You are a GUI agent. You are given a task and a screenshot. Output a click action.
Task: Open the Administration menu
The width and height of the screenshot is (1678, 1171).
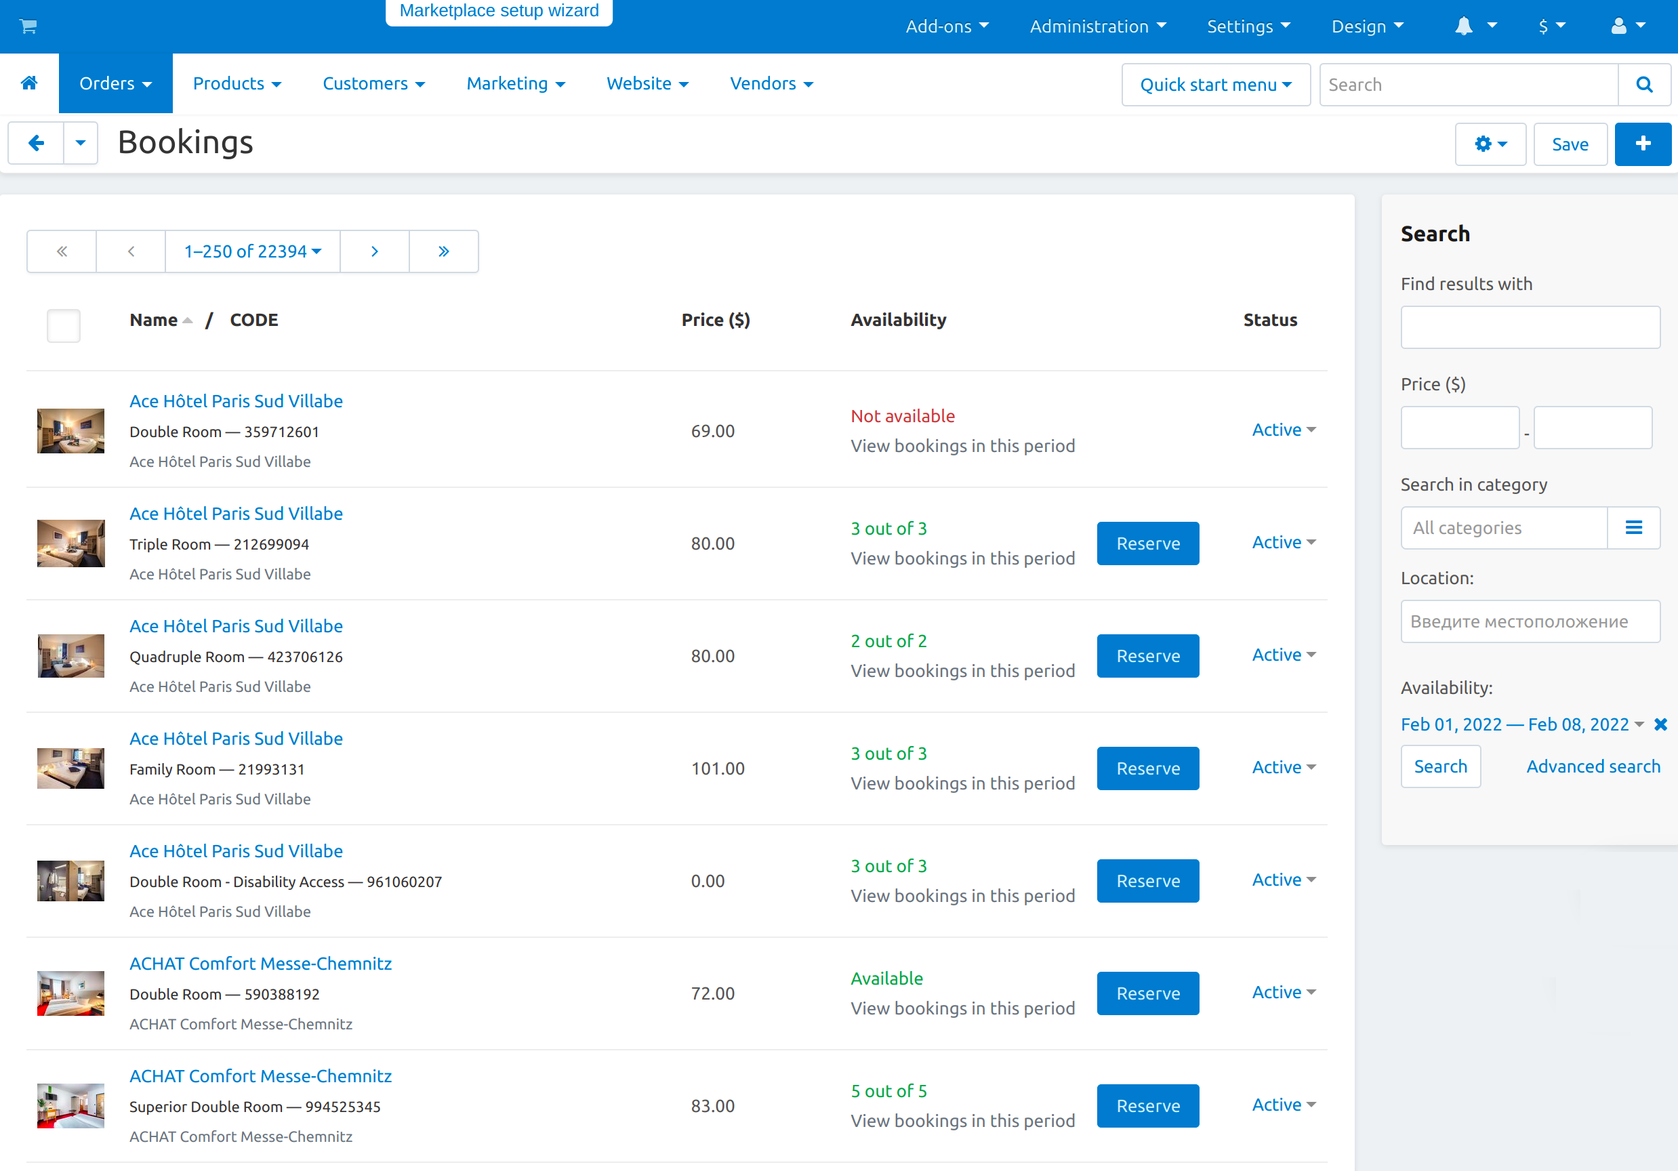click(1098, 26)
